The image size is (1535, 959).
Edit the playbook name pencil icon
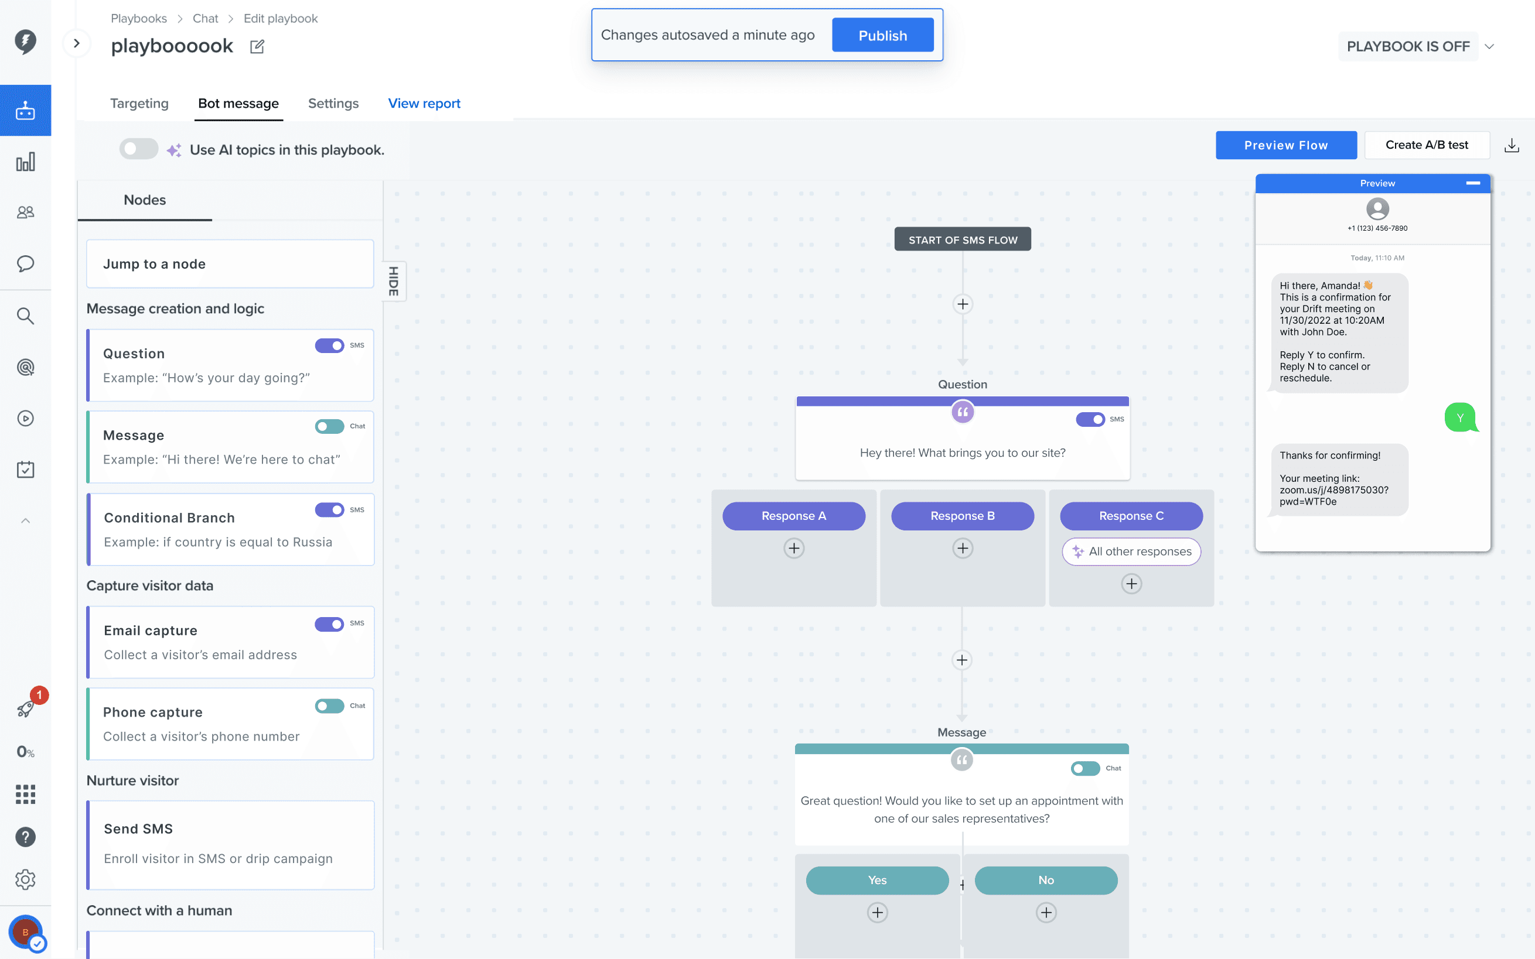(x=257, y=46)
